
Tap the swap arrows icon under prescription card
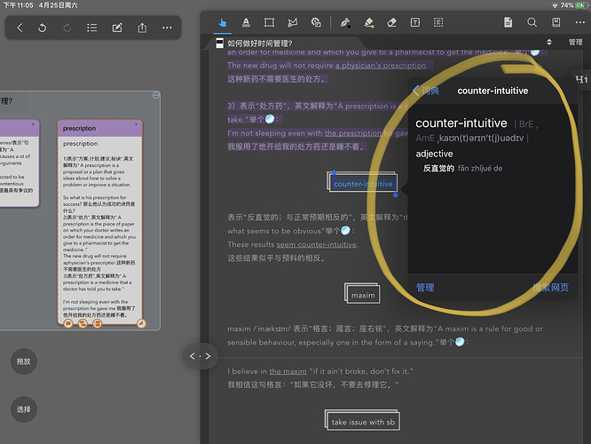pyautogui.click(x=83, y=323)
